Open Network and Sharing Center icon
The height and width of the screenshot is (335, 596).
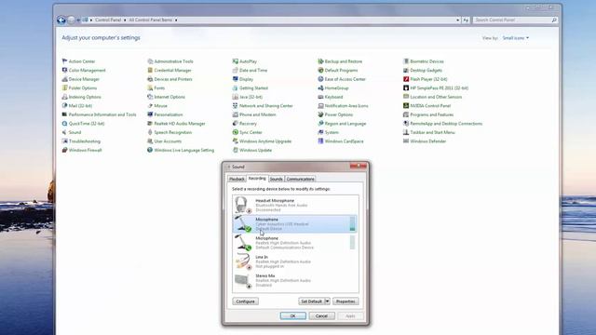coord(236,105)
